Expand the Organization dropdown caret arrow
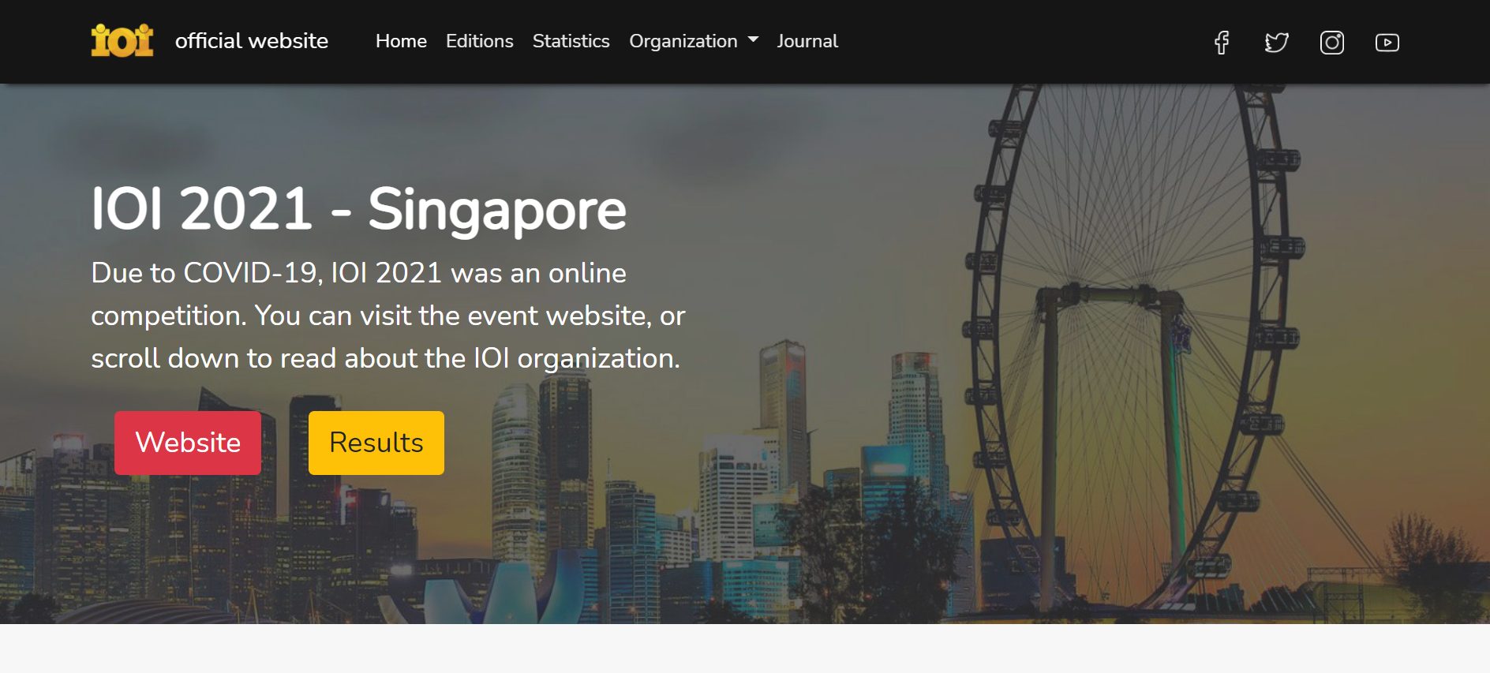 point(753,40)
